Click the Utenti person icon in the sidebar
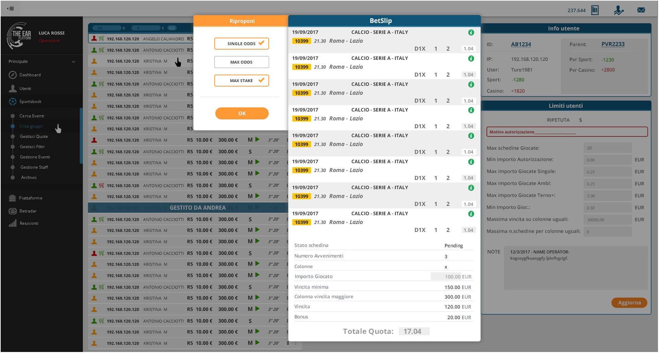The height and width of the screenshot is (353, 659). coord(13,89)
